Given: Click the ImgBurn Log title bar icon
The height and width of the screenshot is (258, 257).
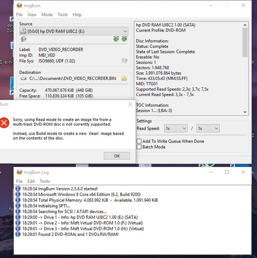Looking at the screenshot, I should (19, 172).
